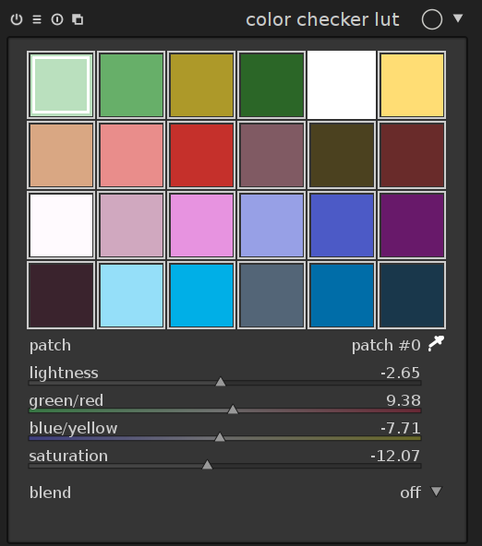The image size is (482, 546).
Task: Toggle the circular mask indicator icon
Action: [x=432, y=19]
